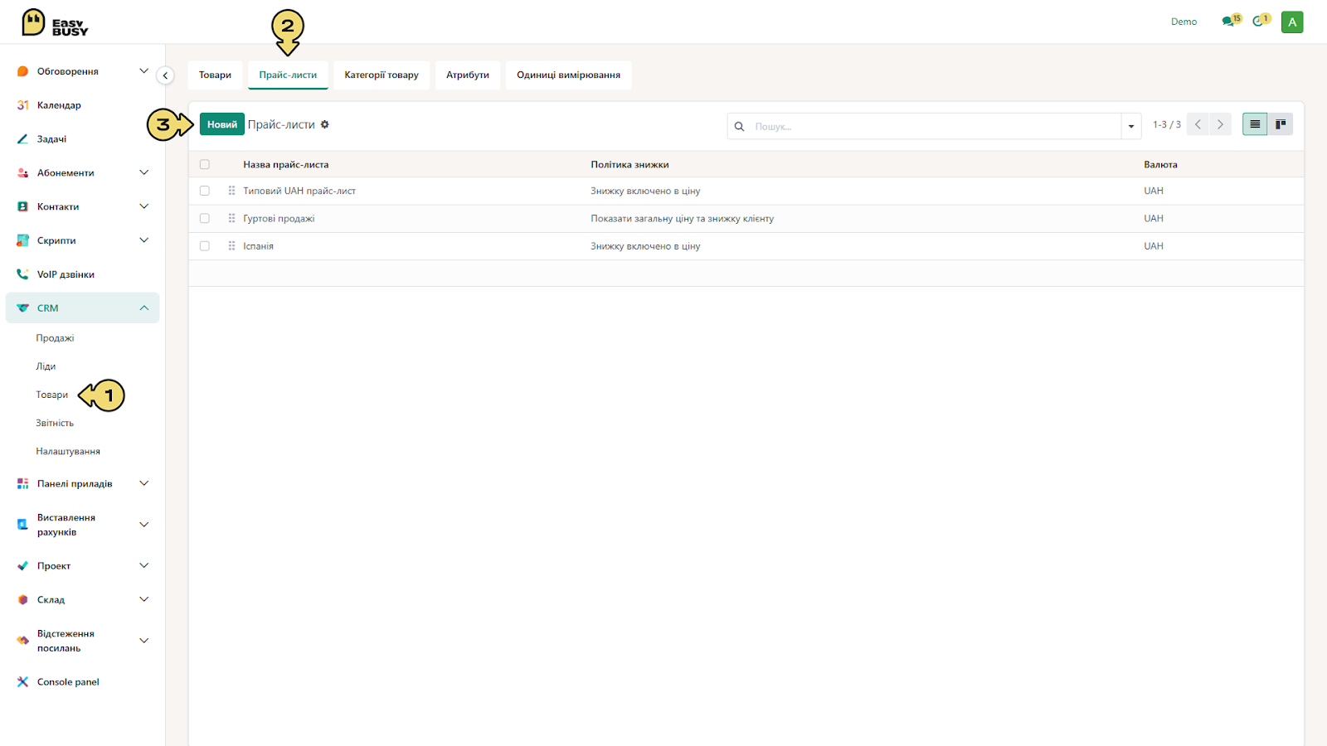Screen dimensions: 1327x746
Task: Collapse the sidebar with the arrow button
Action: (165, 75)
